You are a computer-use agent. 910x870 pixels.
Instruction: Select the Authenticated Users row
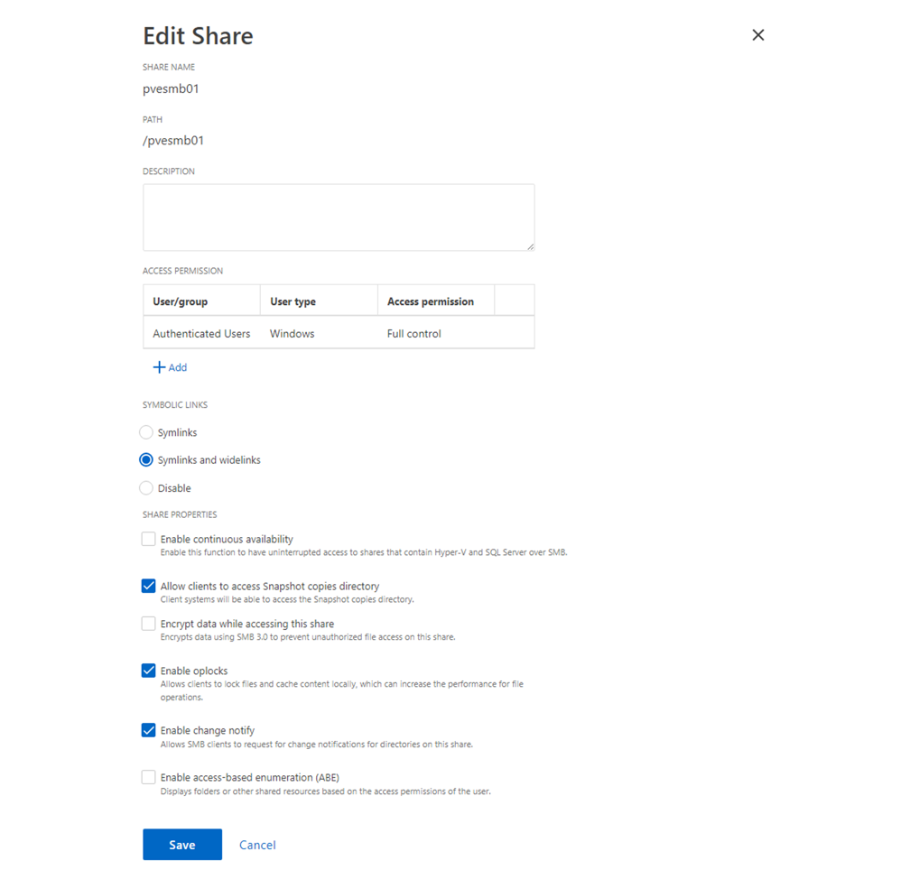click(x=200, y=333)
